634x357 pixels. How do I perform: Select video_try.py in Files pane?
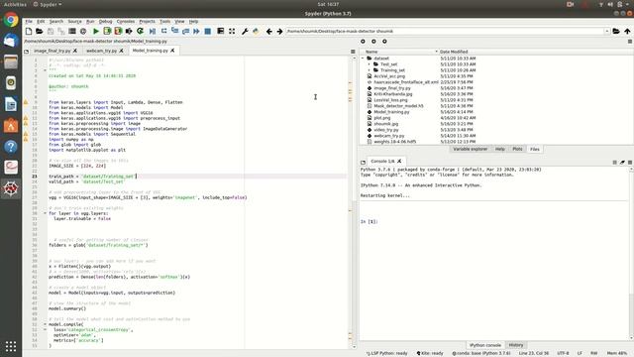[x=386, y=130]
